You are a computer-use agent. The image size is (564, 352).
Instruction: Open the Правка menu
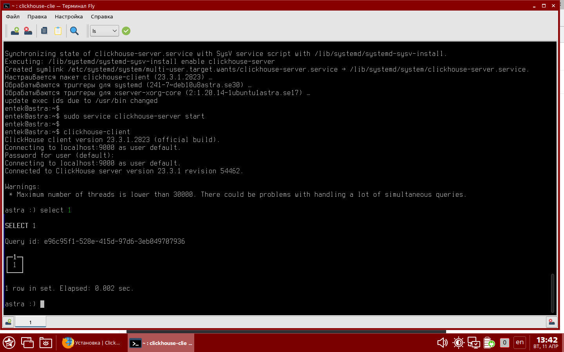[x=37, y=16]
